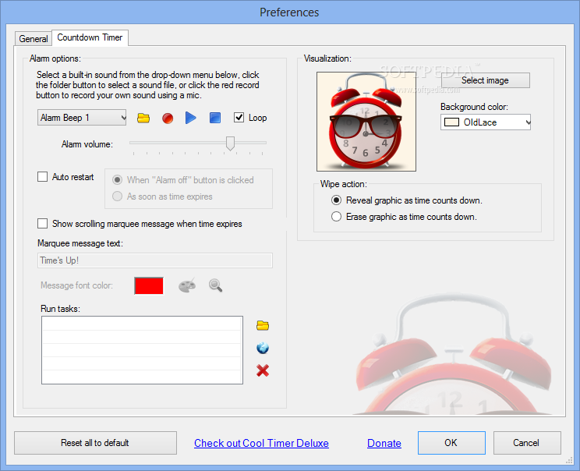
Task: Play the selected alarm sound
Action: click(191, 118)
